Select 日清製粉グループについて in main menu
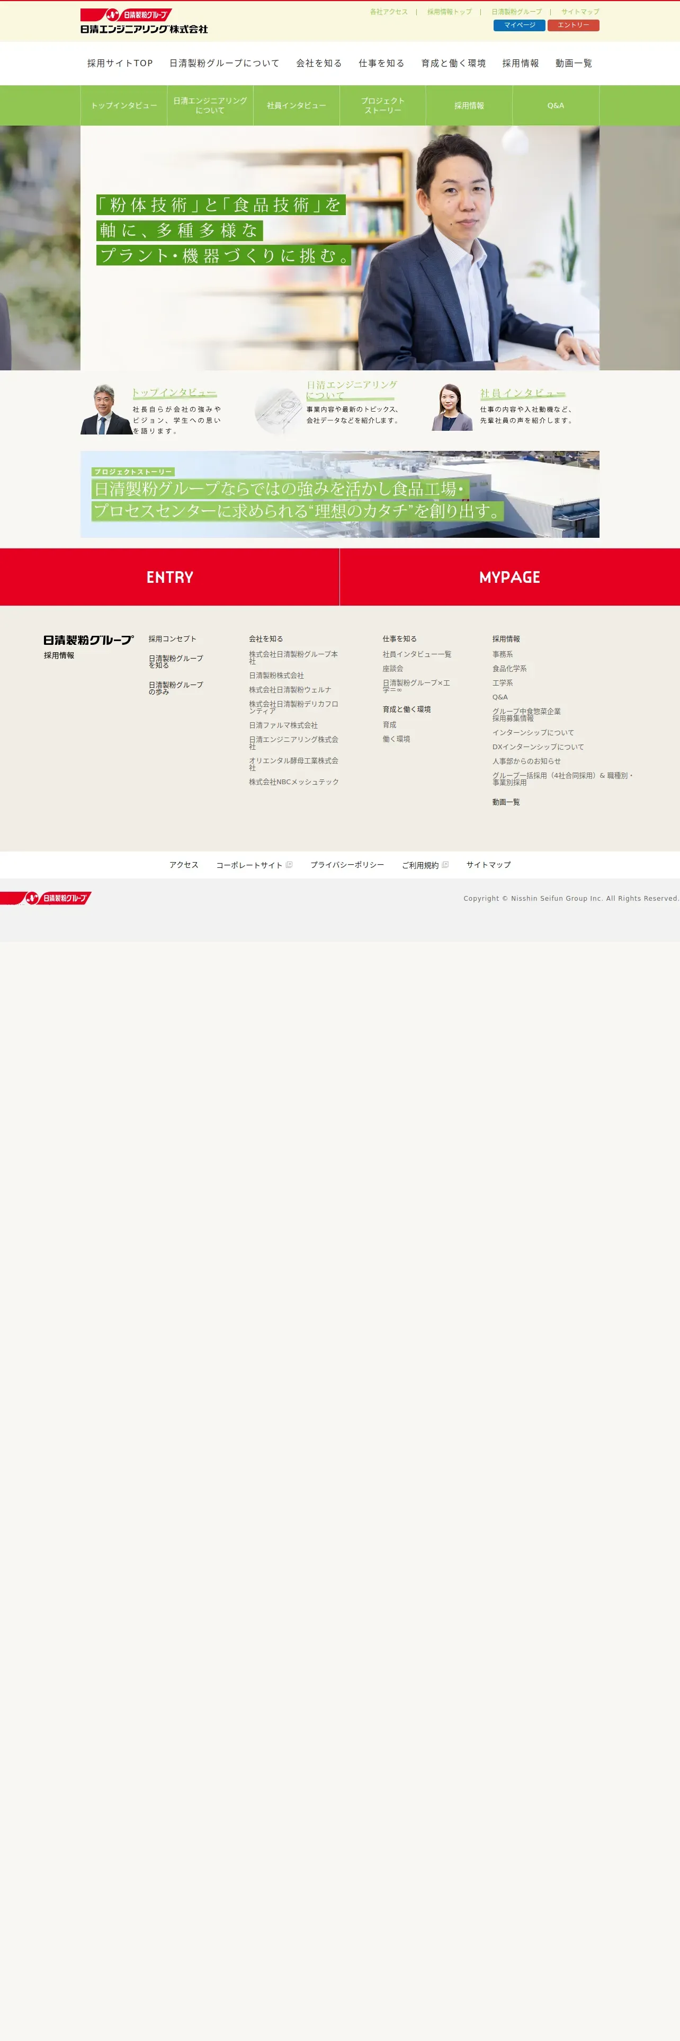The image size is (680, 2041). (x=224, y=64)
